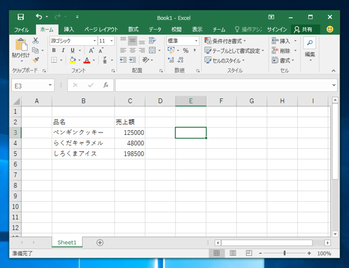This screenshot has width=349, height=268.
Task: Switch to Page Layout view icon
Action: (x=233, y=253)
